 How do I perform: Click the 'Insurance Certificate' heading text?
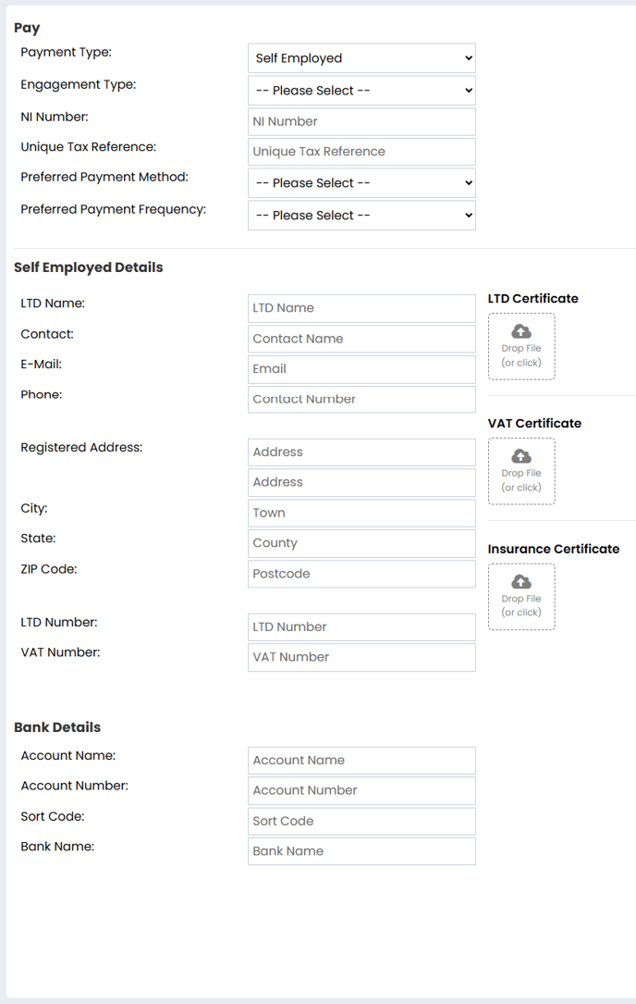point(554,549)
